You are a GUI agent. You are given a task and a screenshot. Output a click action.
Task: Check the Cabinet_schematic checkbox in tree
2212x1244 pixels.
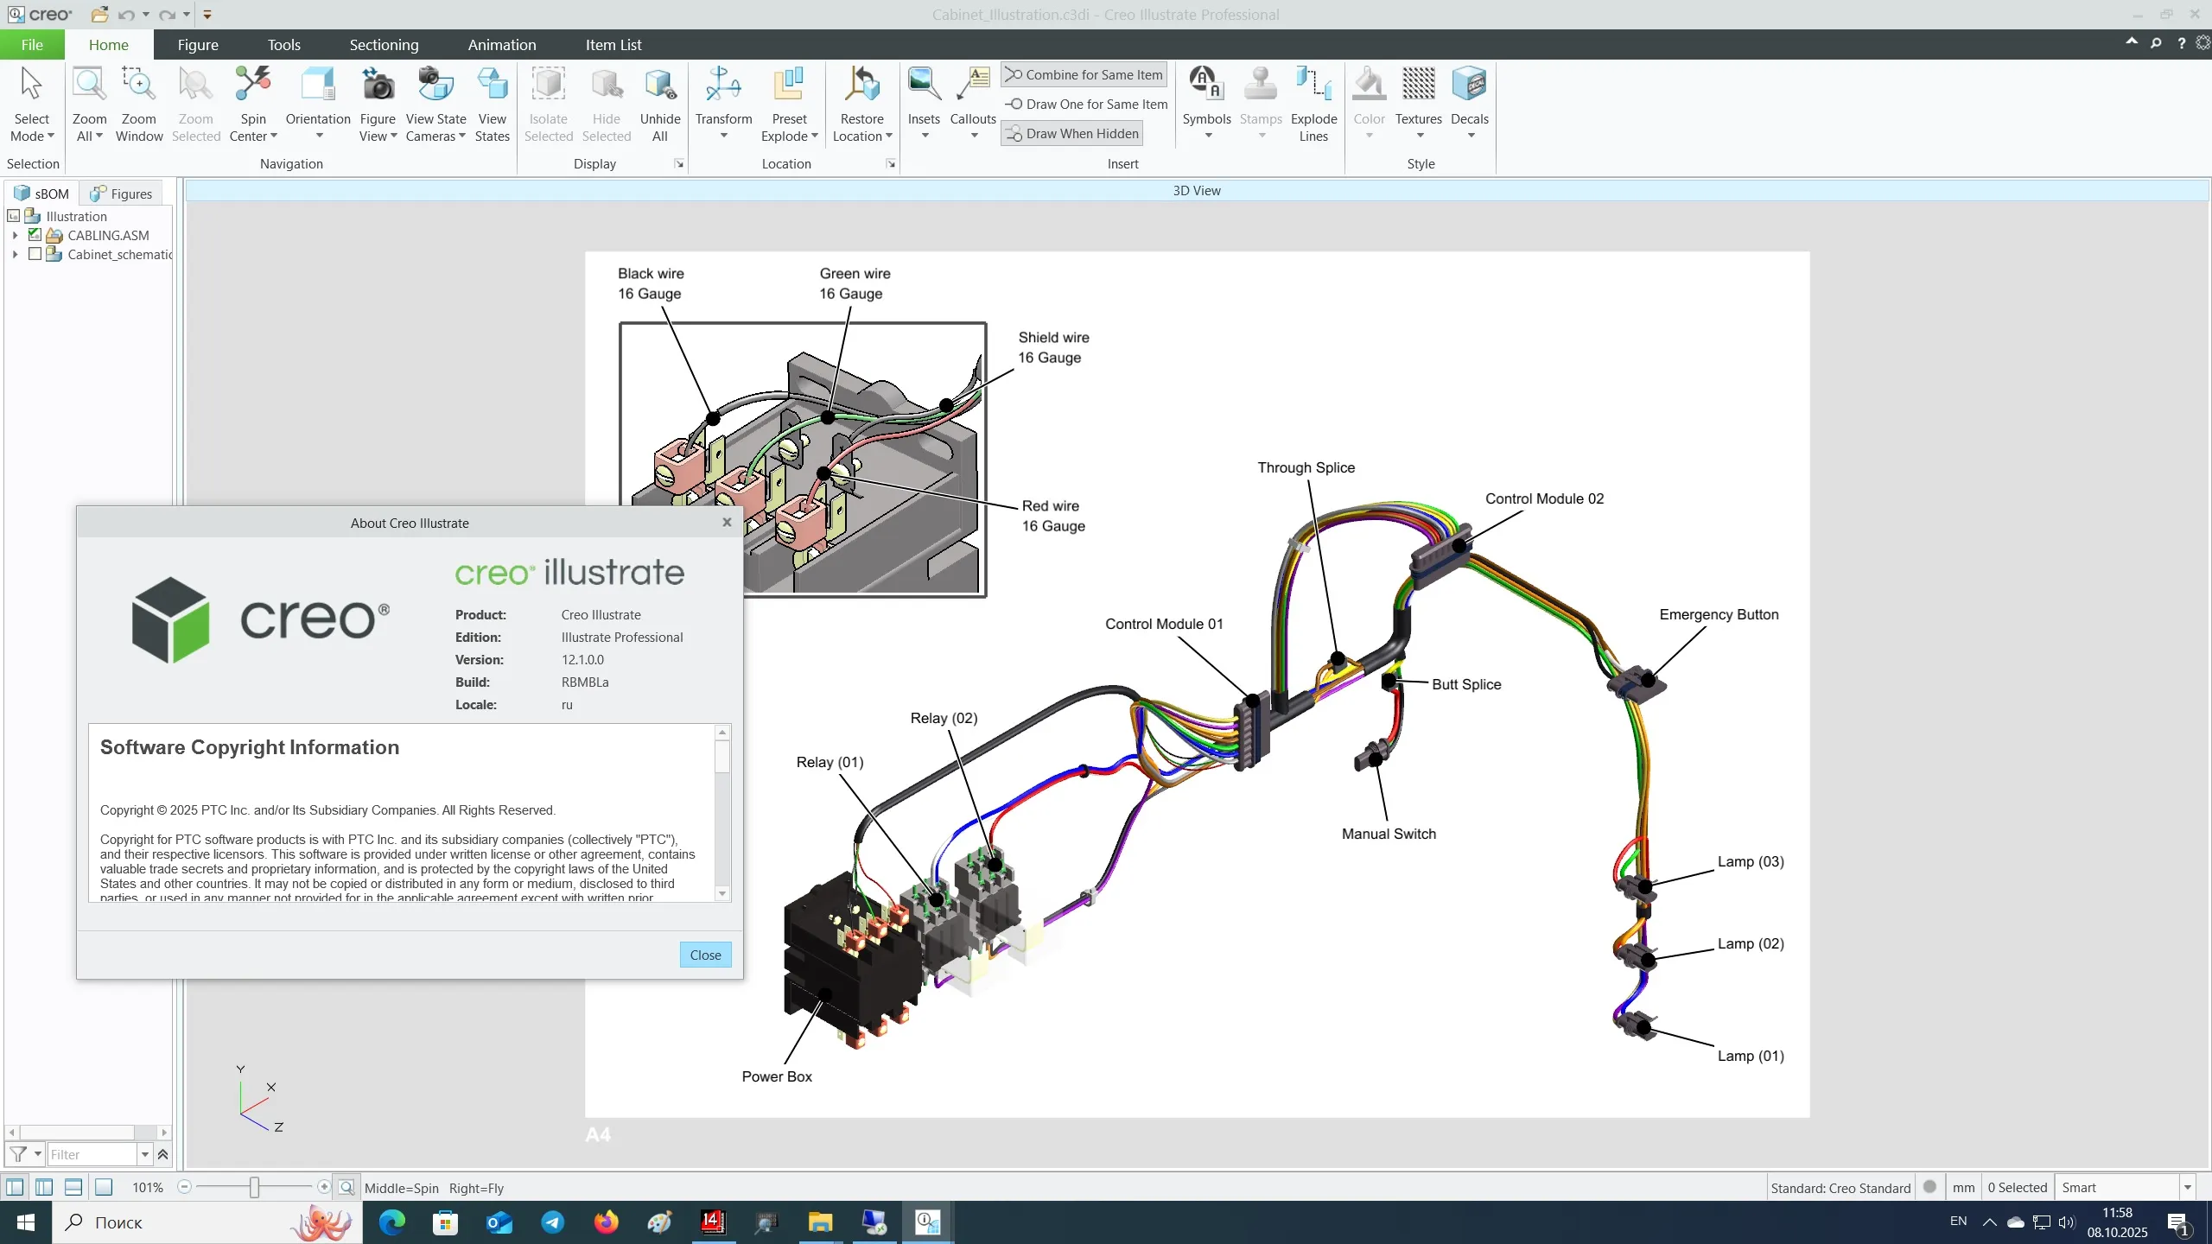click(x=35, y=254)
